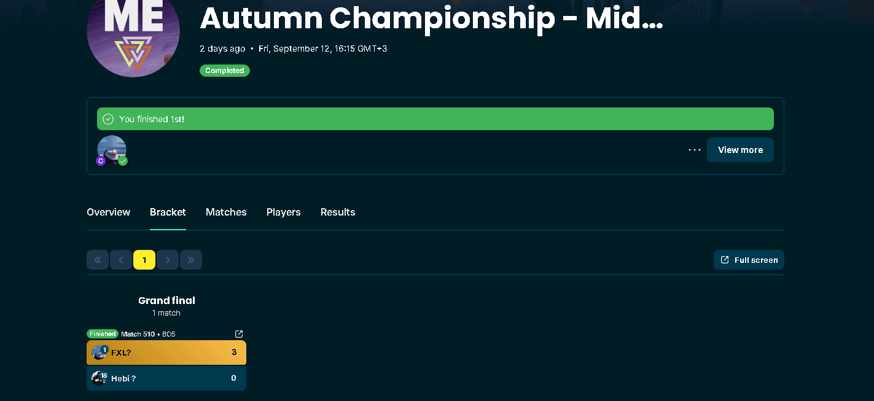Open the Matches tab
Screen dimensions: 874x401
click(x=226, y=212)
